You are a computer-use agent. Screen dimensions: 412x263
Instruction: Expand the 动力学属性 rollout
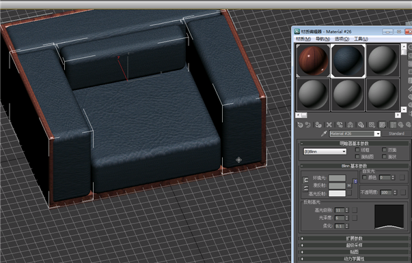click(354, 259)
